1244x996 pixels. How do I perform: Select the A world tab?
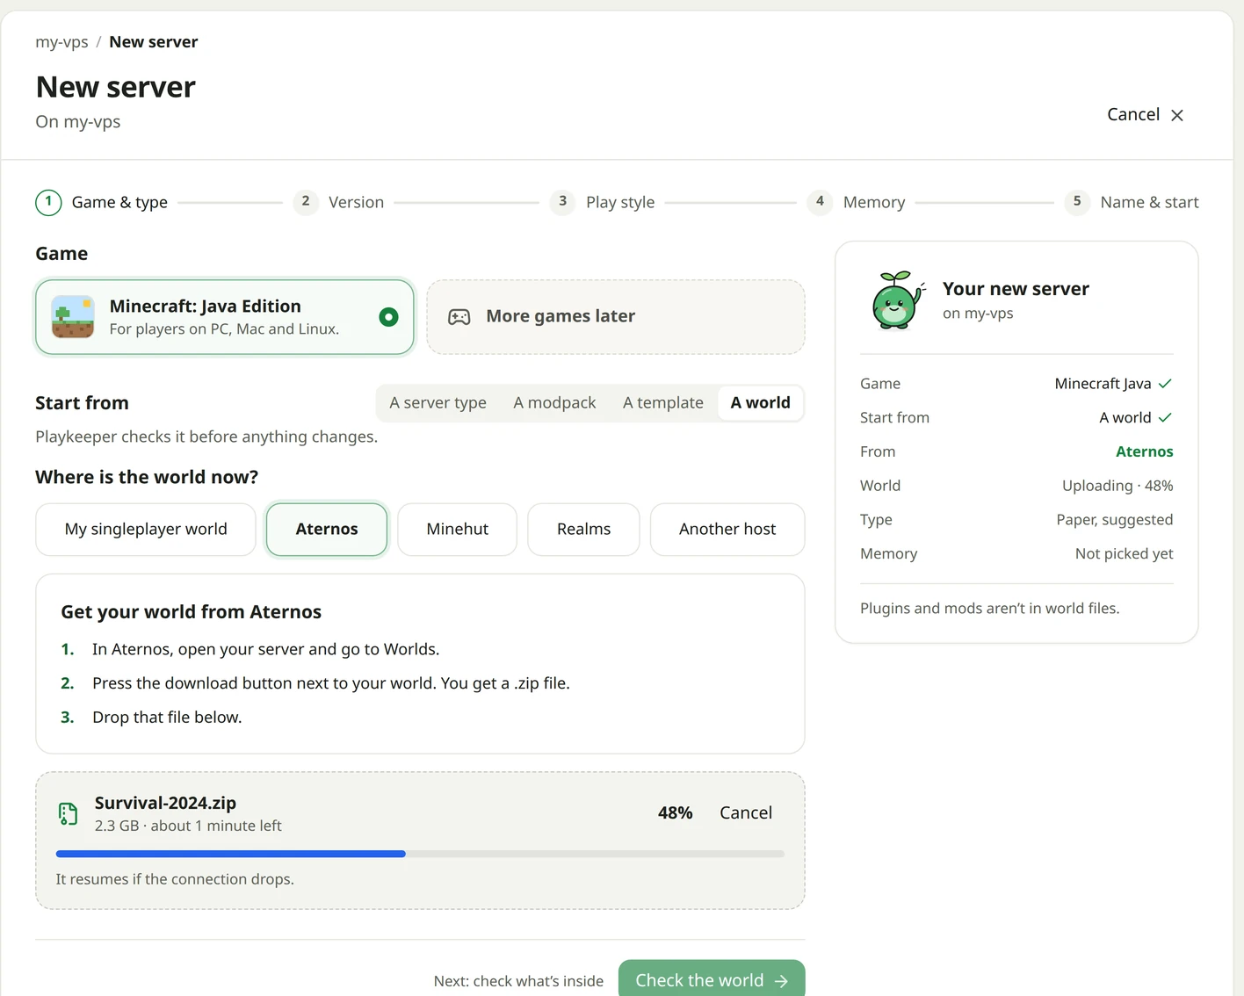coord(761,403)
